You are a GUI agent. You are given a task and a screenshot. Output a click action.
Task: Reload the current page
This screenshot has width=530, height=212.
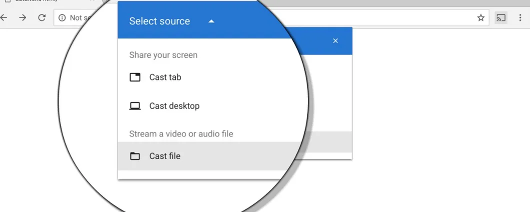(42, 17)
